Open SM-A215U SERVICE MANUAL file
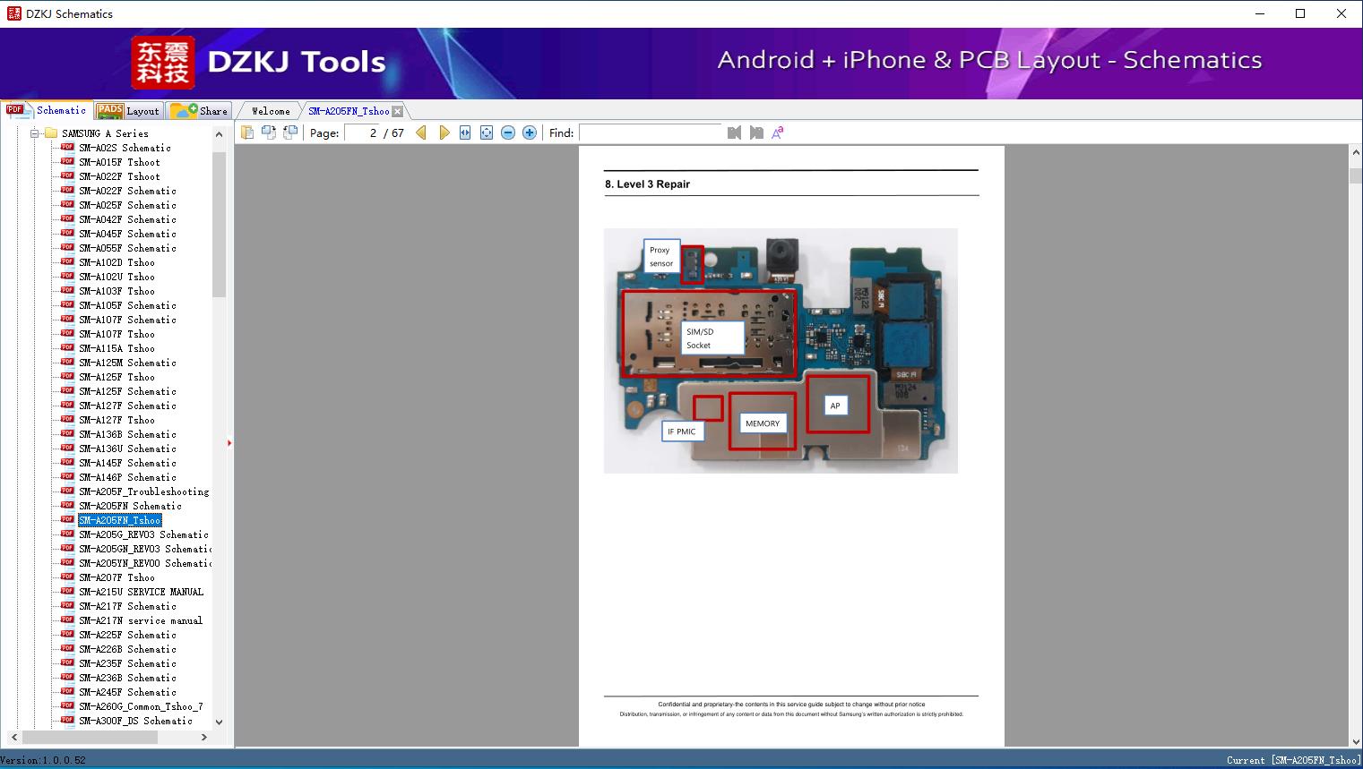Screen dimensions: 1363x769 pyautogui.click(x=141, y=592)
